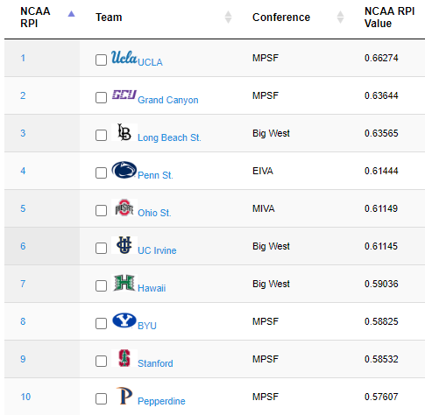
Task: Sort the Conference column arrows
Action: tap(340, 17)
